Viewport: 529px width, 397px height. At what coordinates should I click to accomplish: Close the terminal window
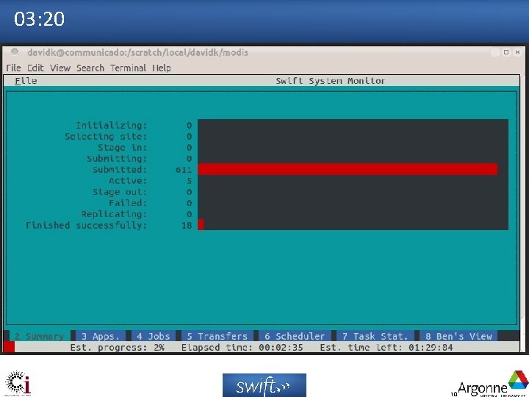click(517, 52)
